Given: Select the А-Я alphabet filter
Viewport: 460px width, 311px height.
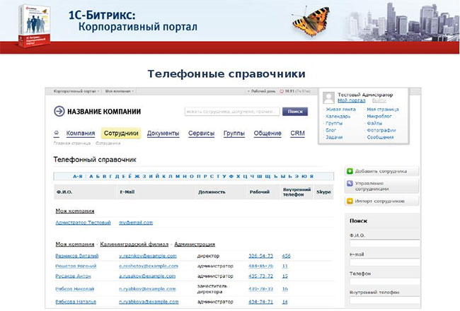Looking at the screenshot, I should coord(78,176).
